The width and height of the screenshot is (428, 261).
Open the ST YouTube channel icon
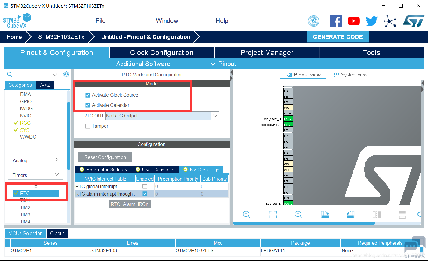(x=354, y=21)
